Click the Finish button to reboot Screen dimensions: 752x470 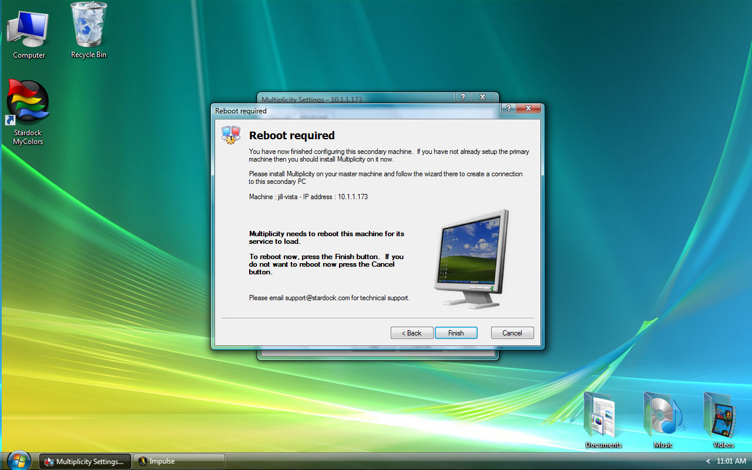click(456, 333)
